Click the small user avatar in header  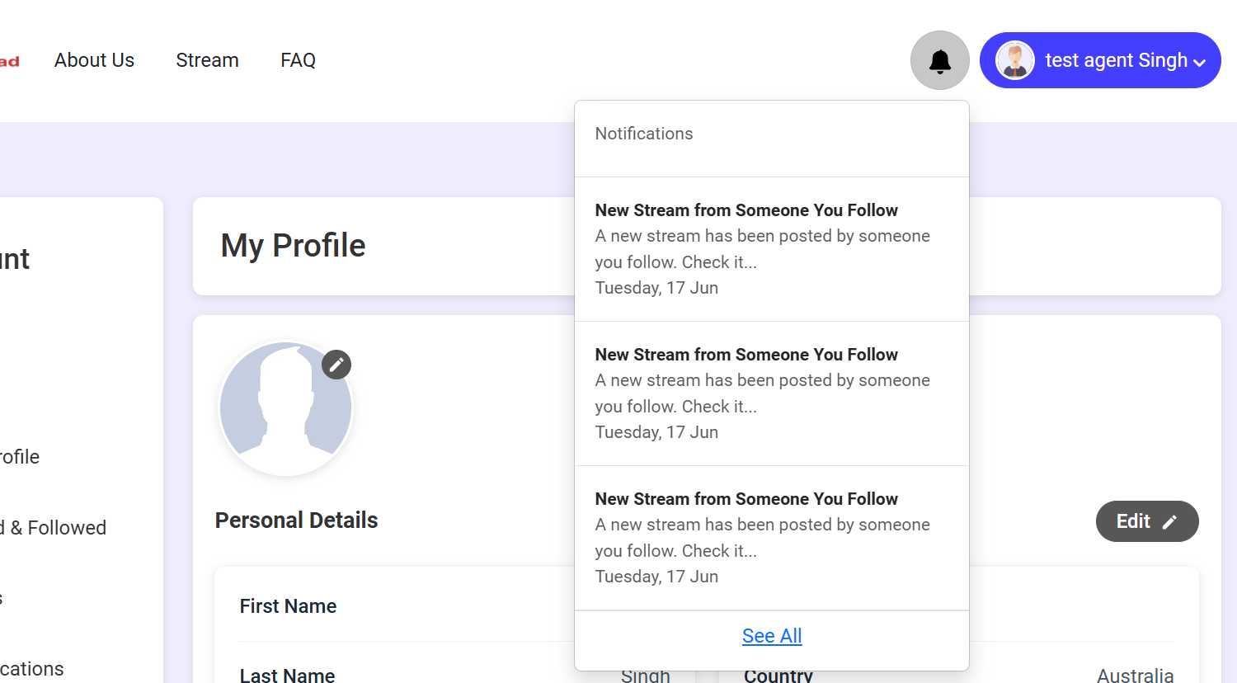click(x=1015, y=60)
